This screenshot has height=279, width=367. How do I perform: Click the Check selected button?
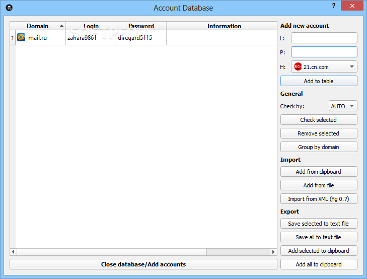[319, 119]
